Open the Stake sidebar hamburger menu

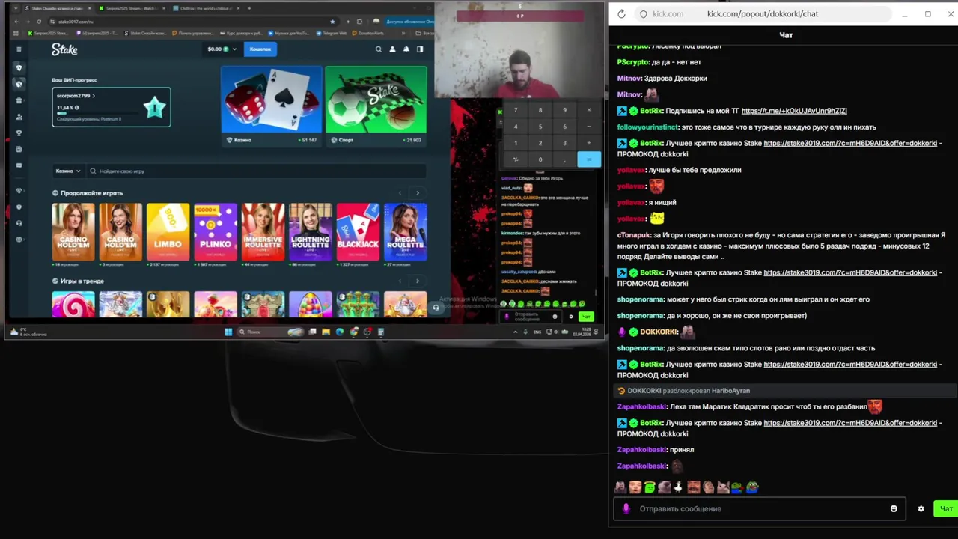19,49
